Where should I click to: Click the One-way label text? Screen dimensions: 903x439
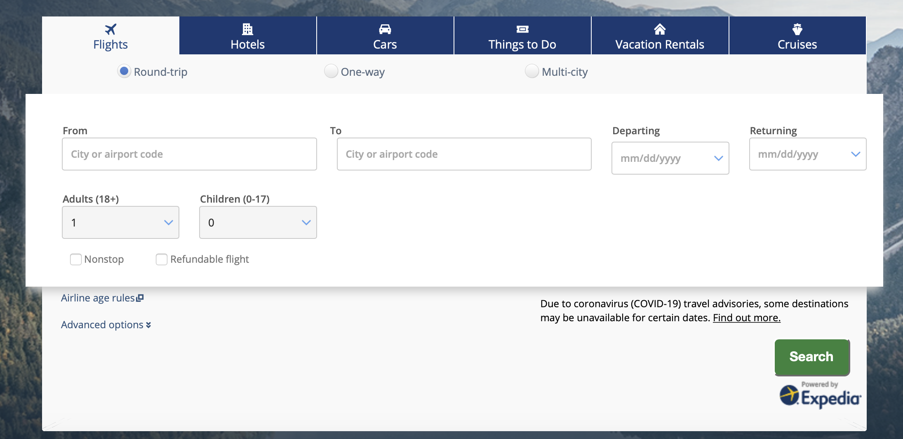pos(363,72)
